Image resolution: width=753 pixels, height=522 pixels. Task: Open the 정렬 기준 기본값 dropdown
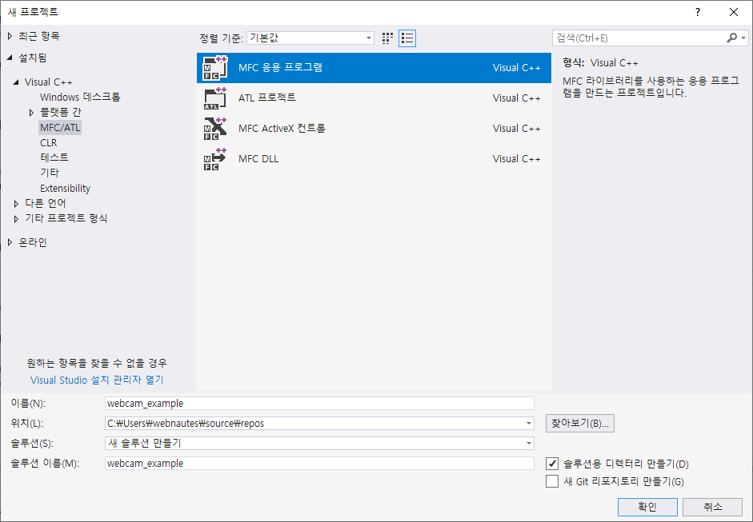(310, 38)
